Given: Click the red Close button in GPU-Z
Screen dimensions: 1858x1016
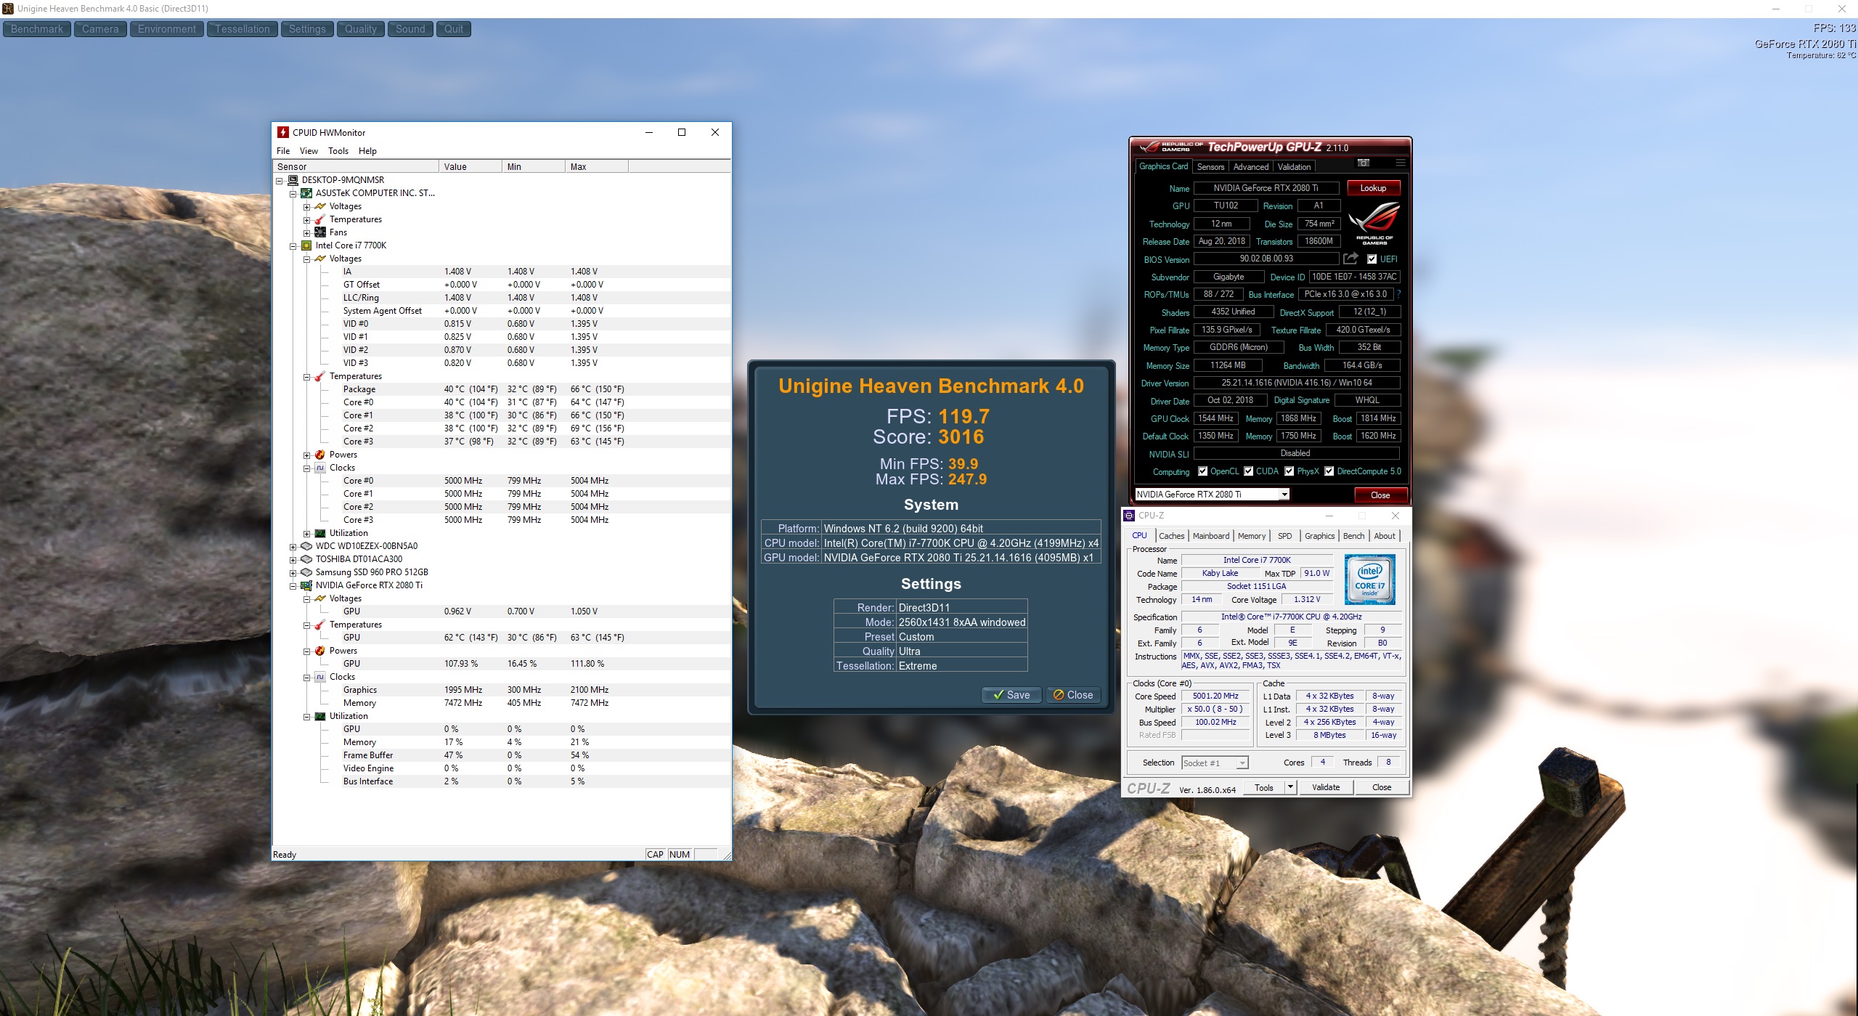Looking at the screenshot, I should (x=1380, y=495).
